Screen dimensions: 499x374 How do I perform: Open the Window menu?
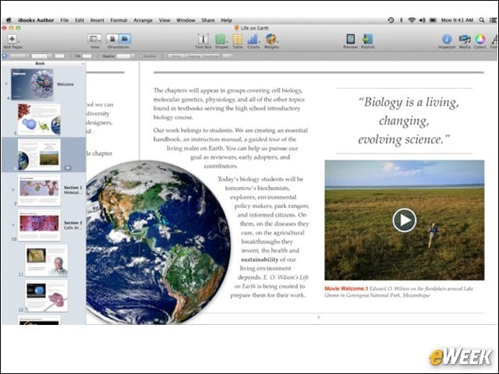click(186, 20)
